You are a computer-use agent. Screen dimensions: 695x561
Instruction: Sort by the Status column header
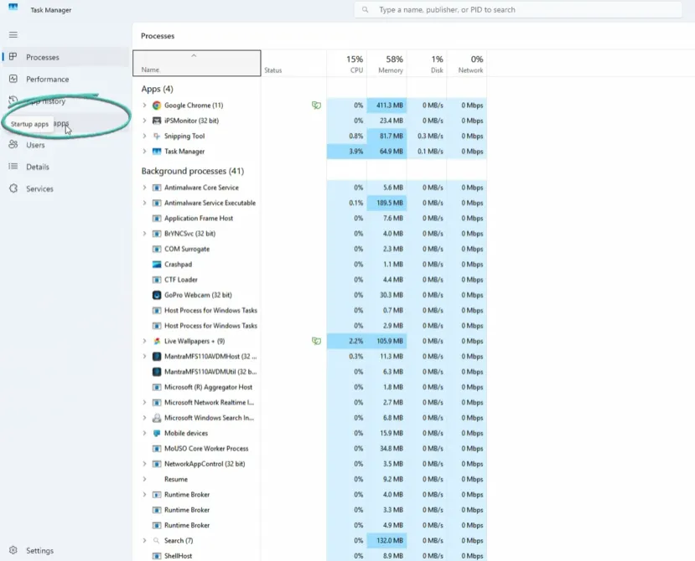click(293, 63)
